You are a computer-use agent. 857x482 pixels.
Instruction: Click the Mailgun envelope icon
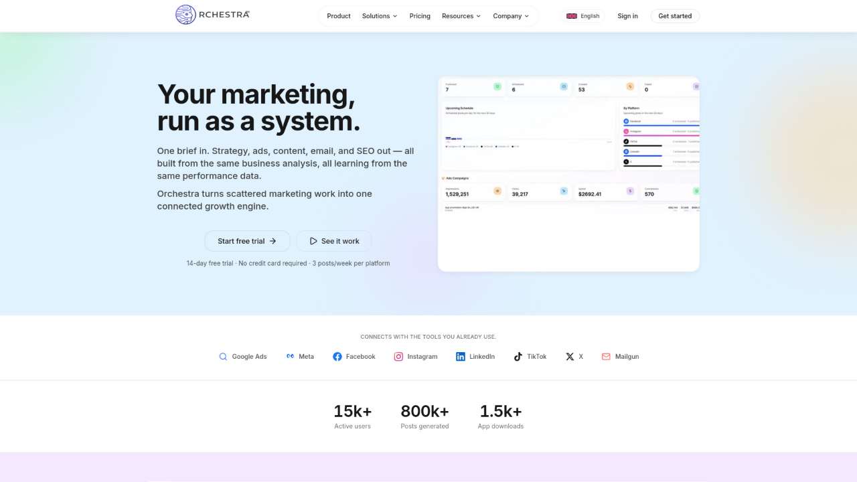[606, 357]
